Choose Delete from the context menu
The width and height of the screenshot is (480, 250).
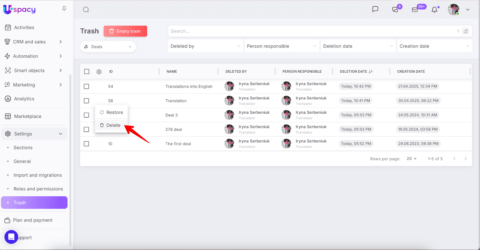[x=110, y=125]
